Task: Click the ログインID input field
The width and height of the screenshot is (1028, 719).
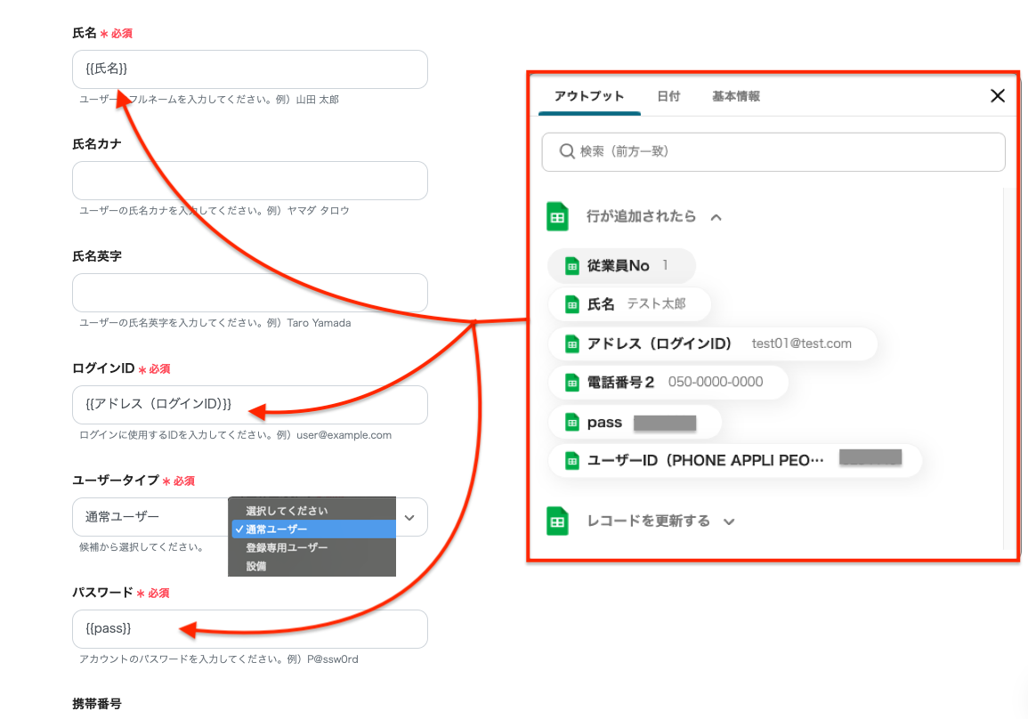Action: pos(250,404)
